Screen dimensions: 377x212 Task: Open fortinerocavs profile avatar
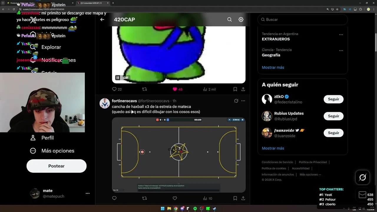click(x=105, y=103)
